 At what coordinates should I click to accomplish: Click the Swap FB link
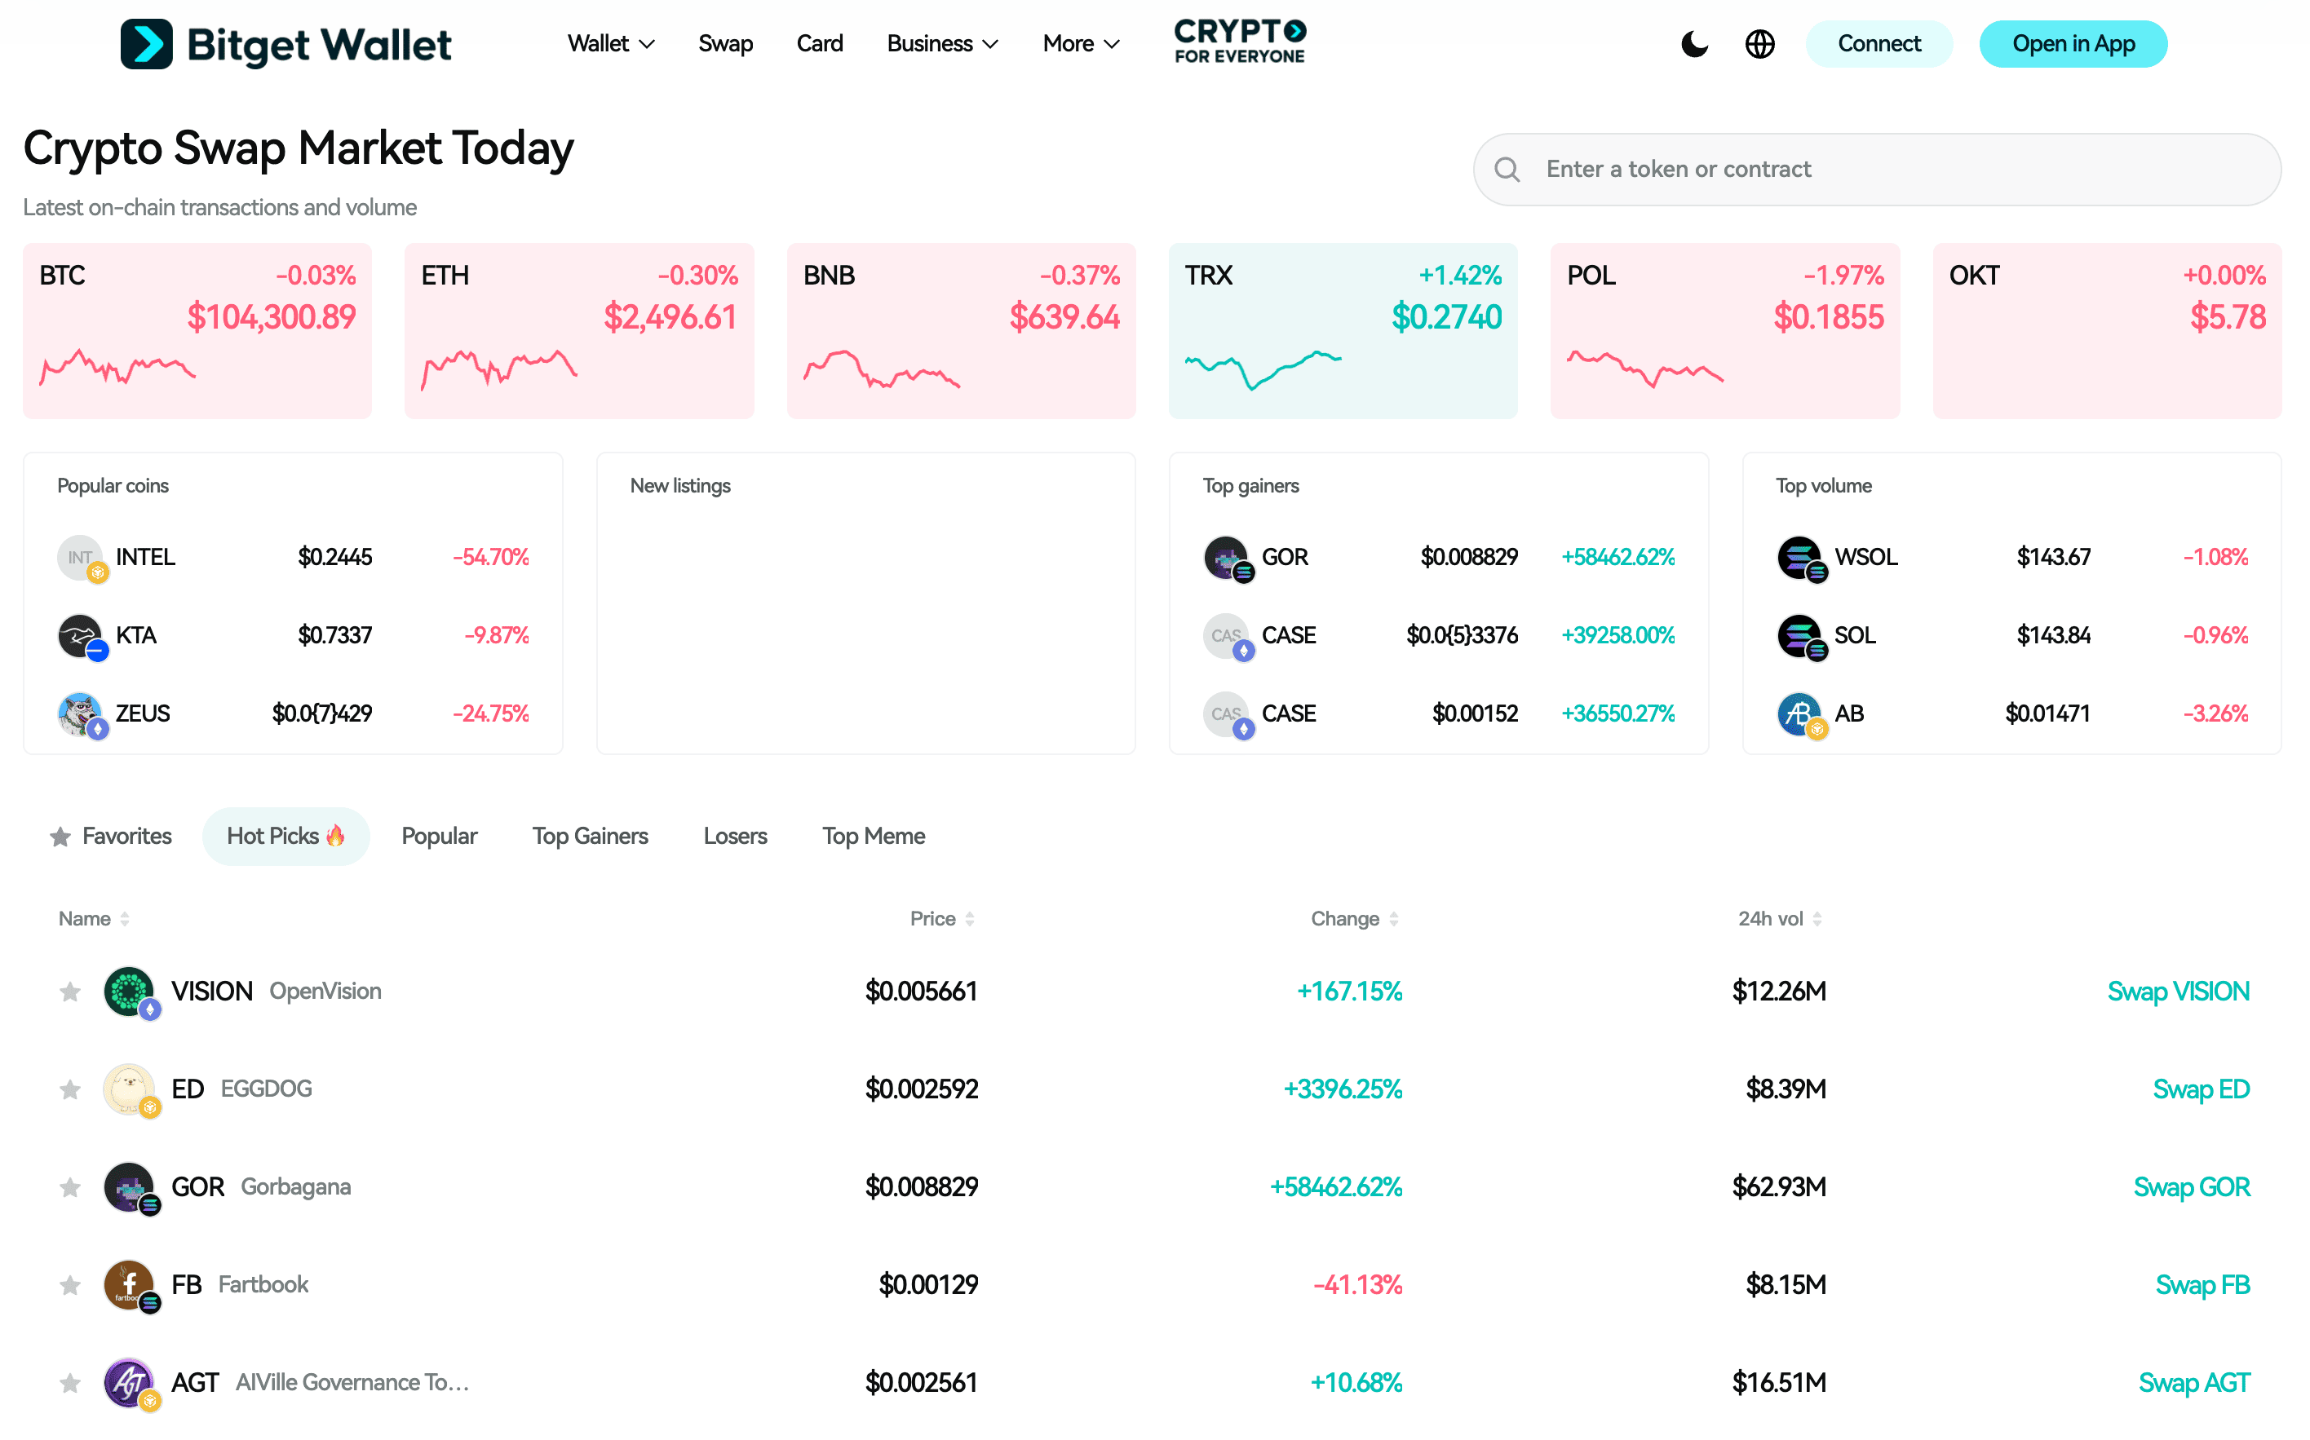(2202, 1287)
